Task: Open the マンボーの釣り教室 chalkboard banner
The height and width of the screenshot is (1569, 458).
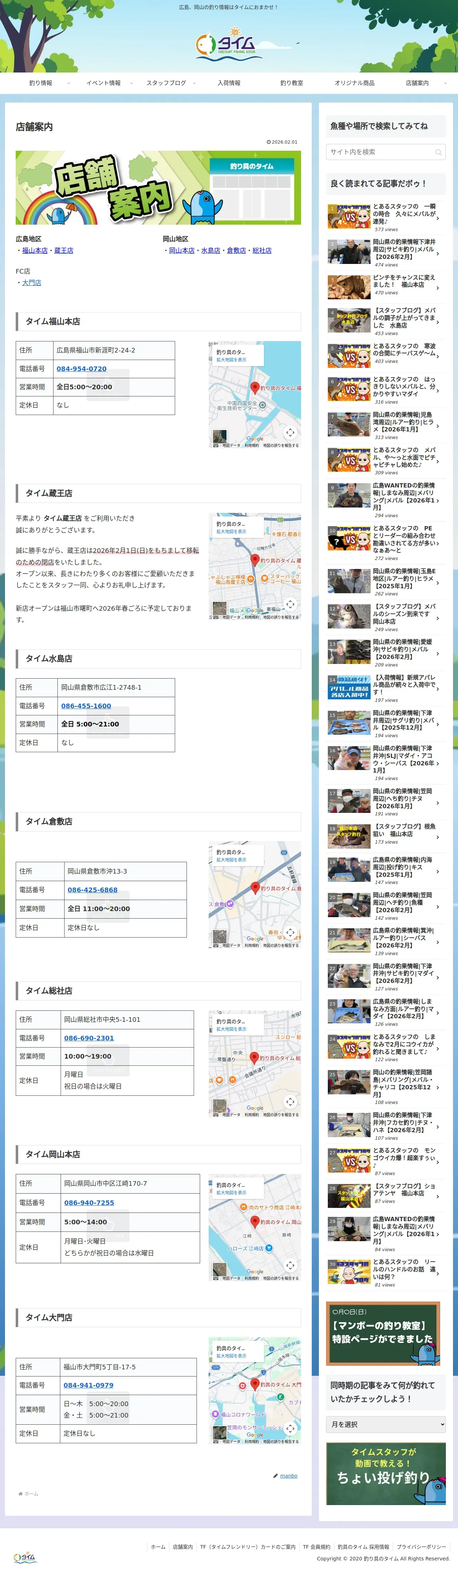Action: click(x=383, y=1334)
